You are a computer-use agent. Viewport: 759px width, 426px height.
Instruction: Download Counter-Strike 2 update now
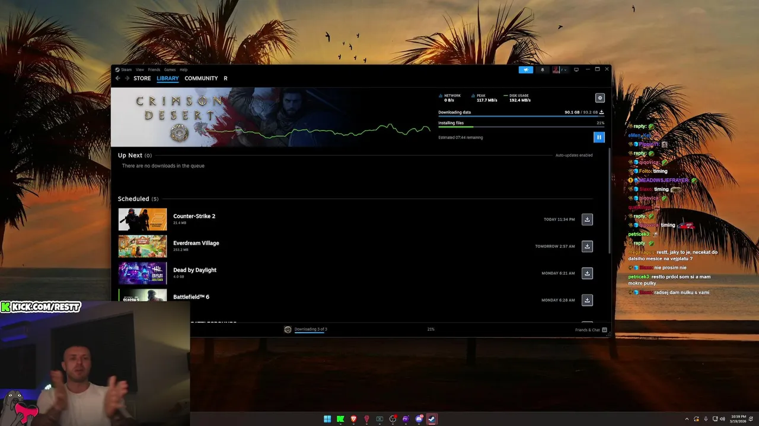point(587,220)
